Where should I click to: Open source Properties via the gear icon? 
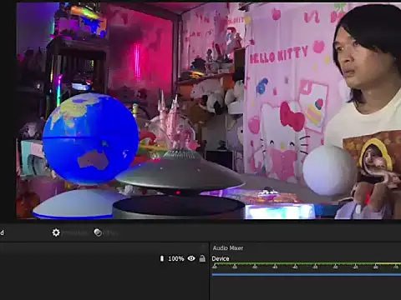(56, 232)
